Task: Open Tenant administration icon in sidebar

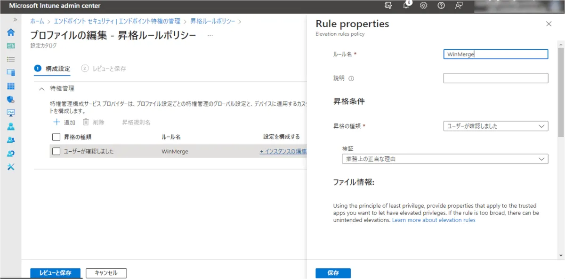Action: tap(10, 154)
